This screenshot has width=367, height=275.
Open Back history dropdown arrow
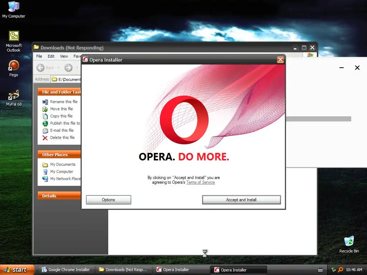(x=58, y=68)
